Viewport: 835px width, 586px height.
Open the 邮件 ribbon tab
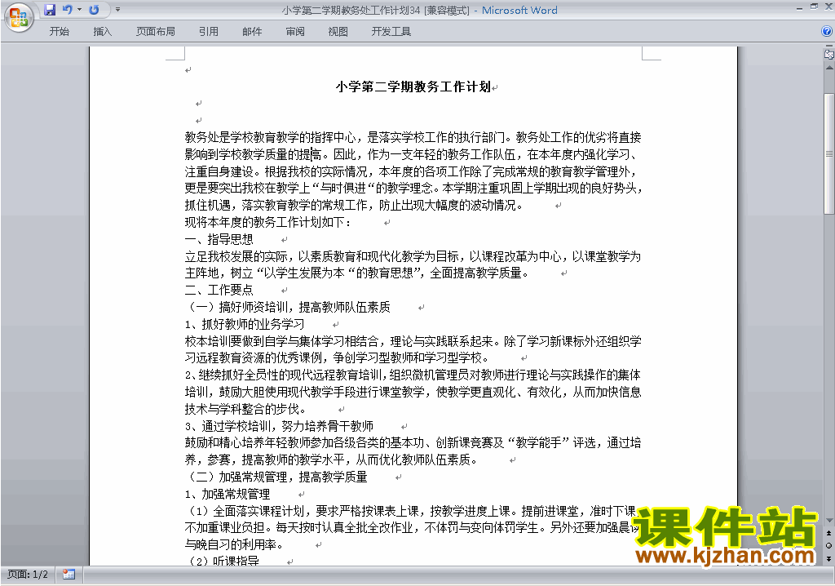(252, 32)
